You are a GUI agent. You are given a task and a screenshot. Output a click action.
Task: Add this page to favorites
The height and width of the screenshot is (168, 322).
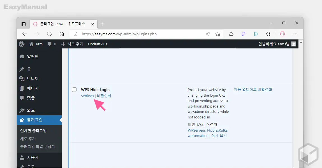pyautogui.click(x=218, y=34)
